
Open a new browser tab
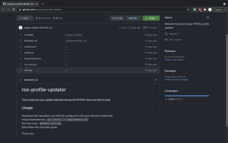click(43, 4)
